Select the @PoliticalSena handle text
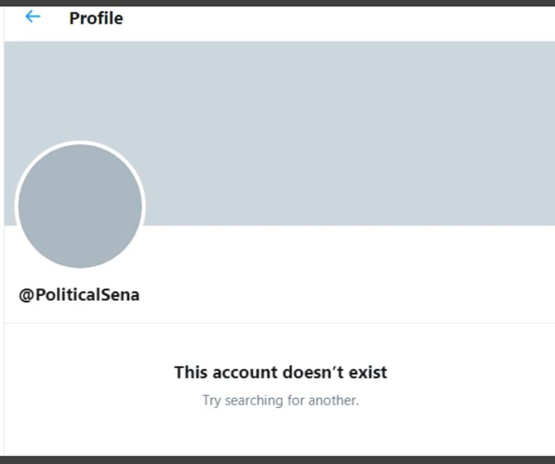 point(79,295)
